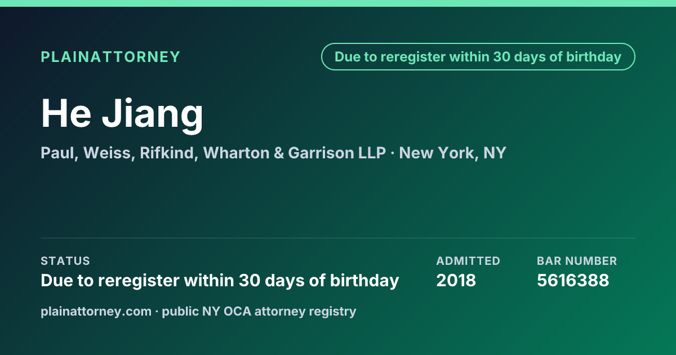This screenshot has height=355, width=676.
Task: Click the horizontal divider above STATUS
Action: pos(338,238)
